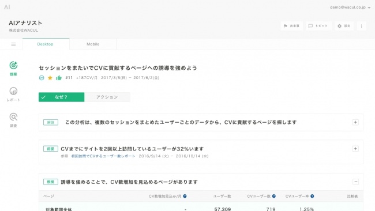Click the #11 proposal number
This screenshot has height=211, width=375.
coord(69,78)
